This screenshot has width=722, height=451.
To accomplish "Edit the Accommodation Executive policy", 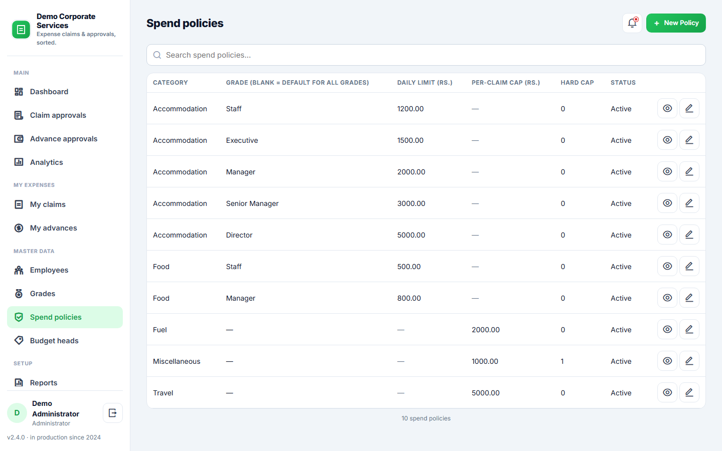I will pos(689,140).
